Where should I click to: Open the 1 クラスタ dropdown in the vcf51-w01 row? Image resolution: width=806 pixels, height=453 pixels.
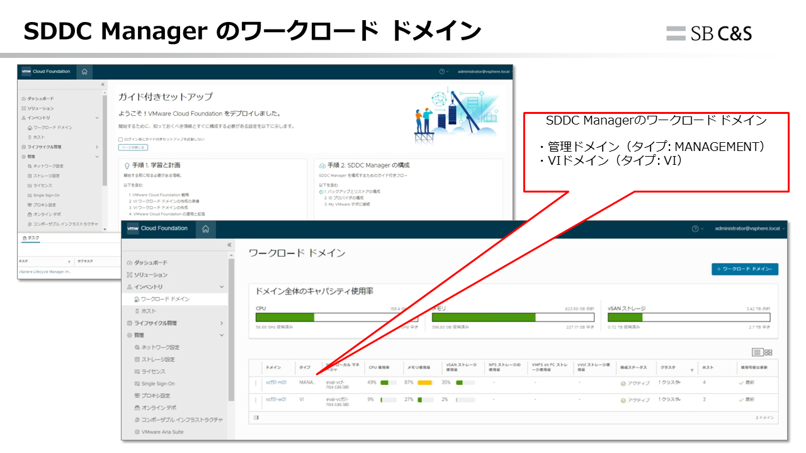(x=671, y=400)
